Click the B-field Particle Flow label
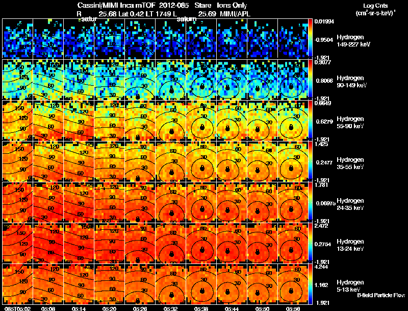 (x=381, y=295)
